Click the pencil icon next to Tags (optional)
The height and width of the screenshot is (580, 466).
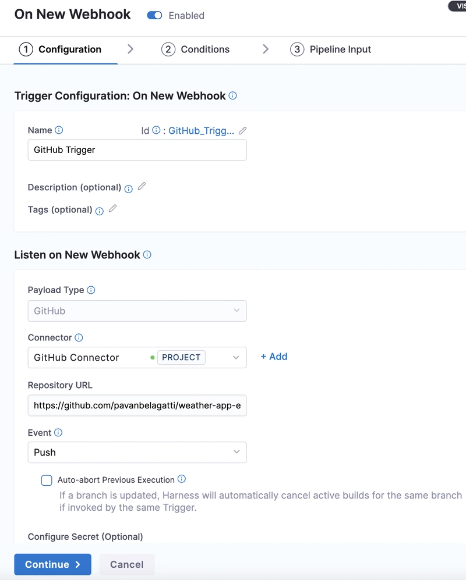click(113, 209)
